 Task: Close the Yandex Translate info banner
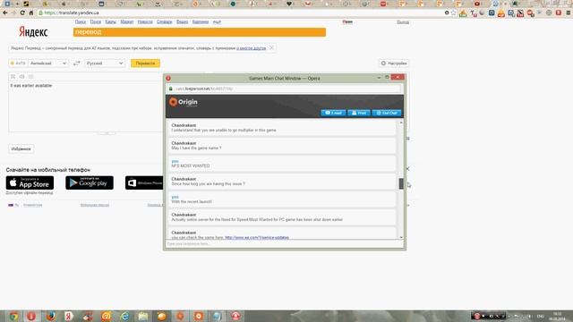pos(271,47)
